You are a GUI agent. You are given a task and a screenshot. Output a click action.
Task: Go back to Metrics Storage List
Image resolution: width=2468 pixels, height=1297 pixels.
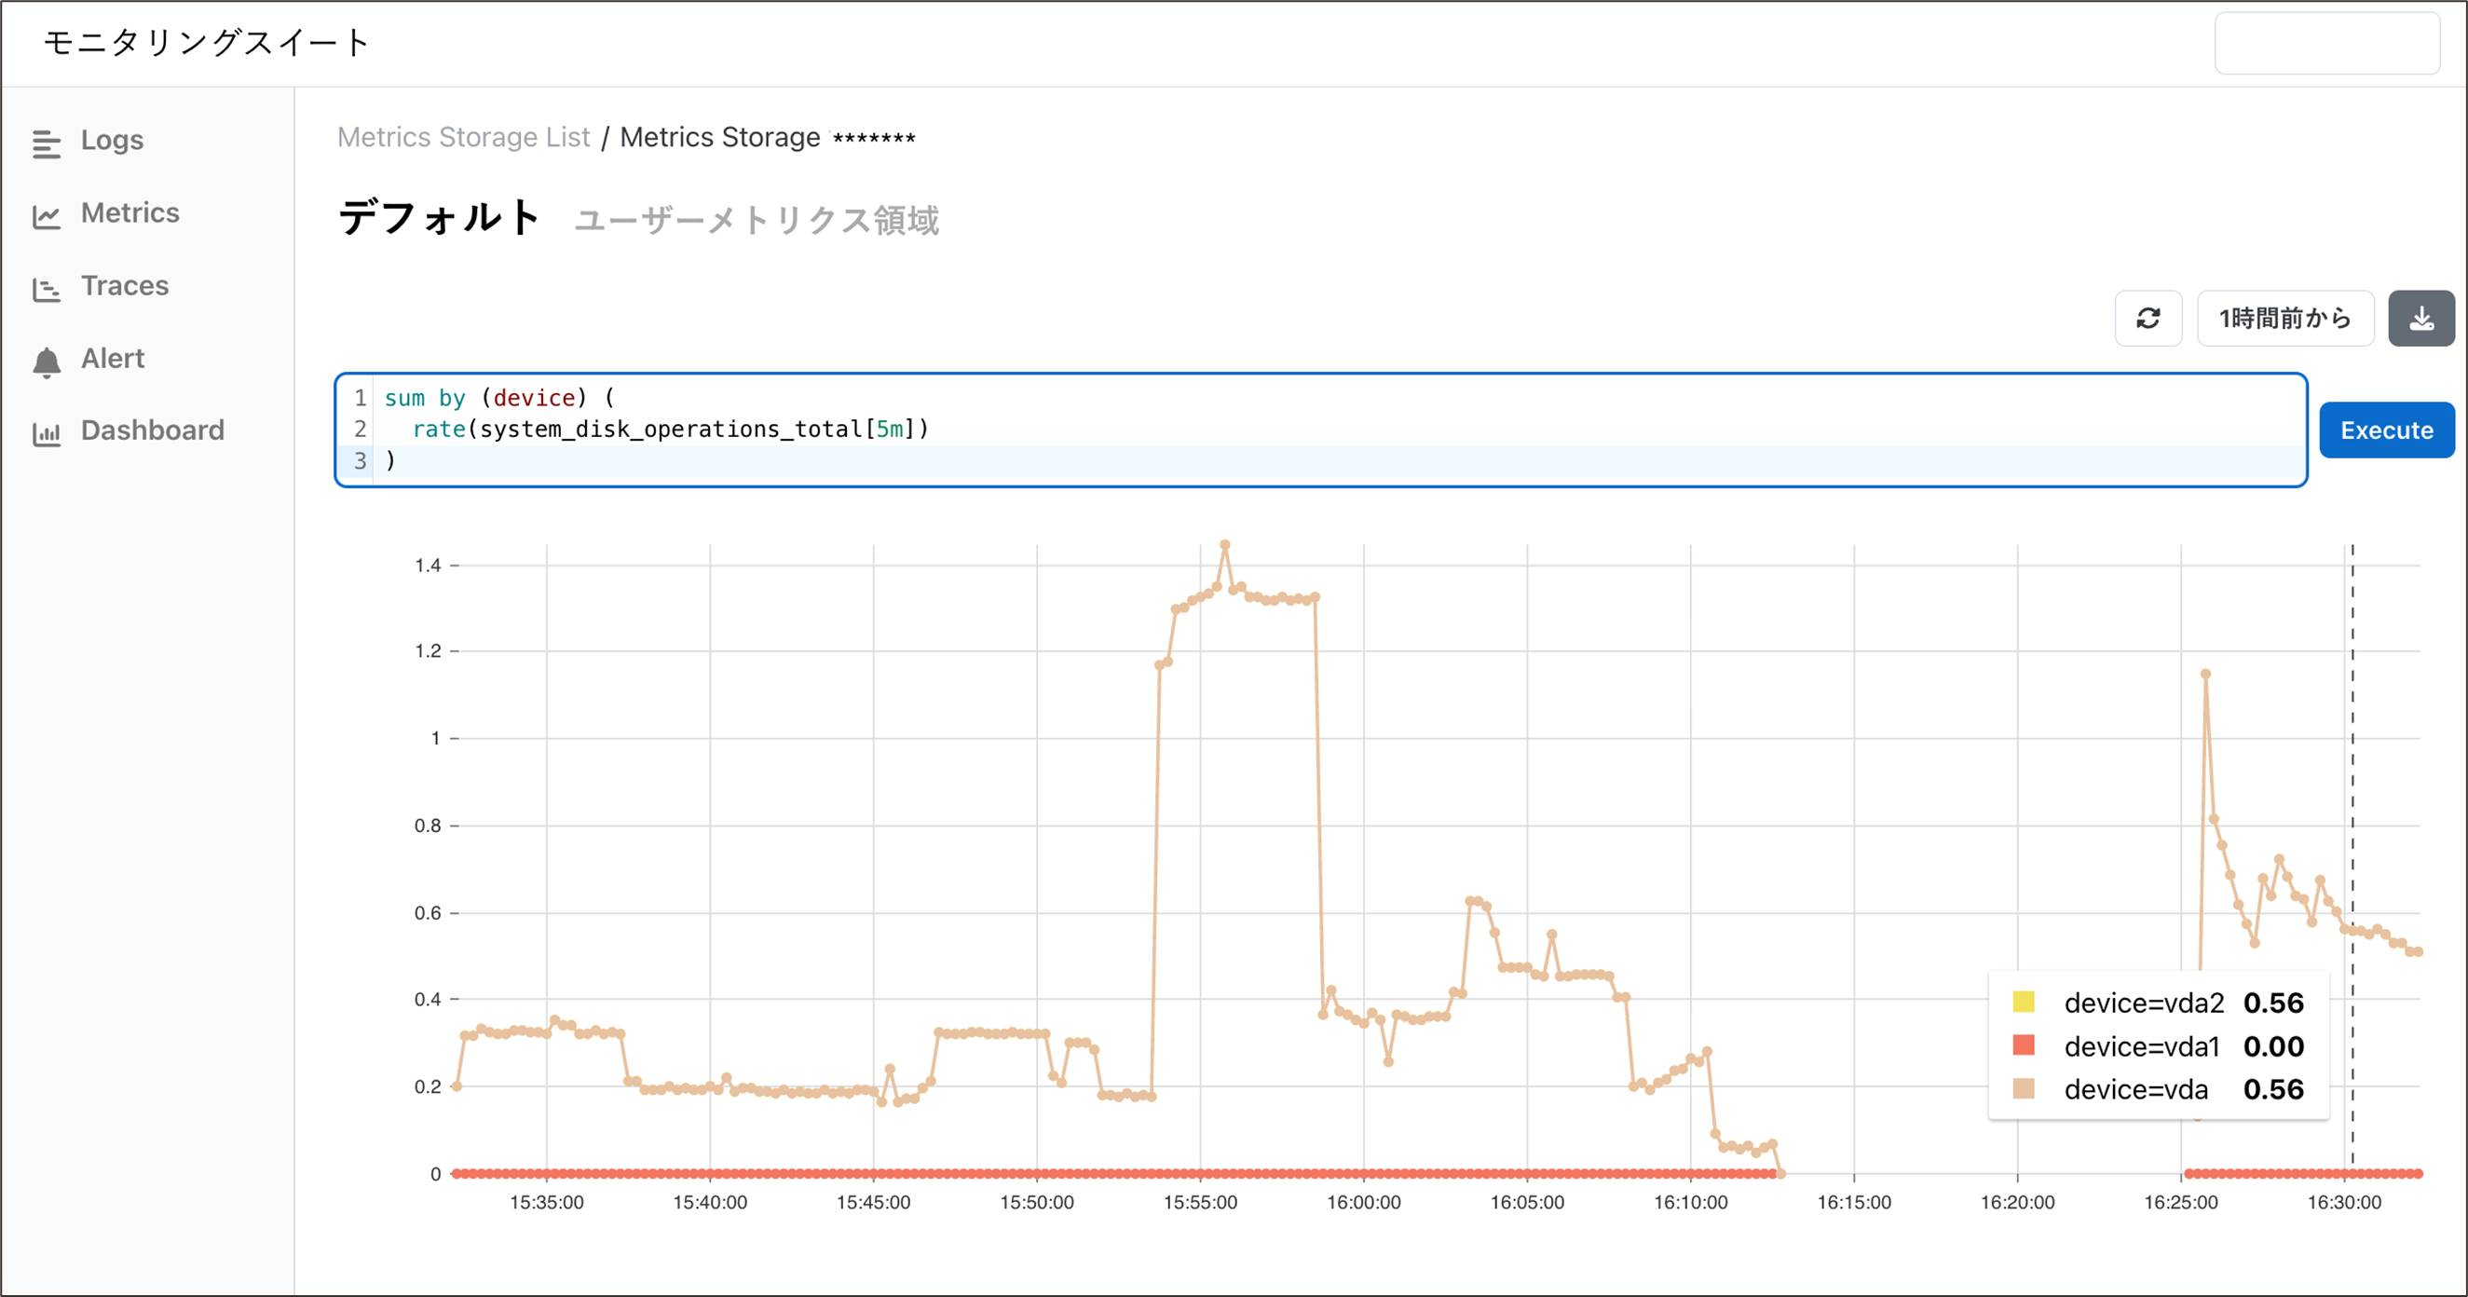464,138
